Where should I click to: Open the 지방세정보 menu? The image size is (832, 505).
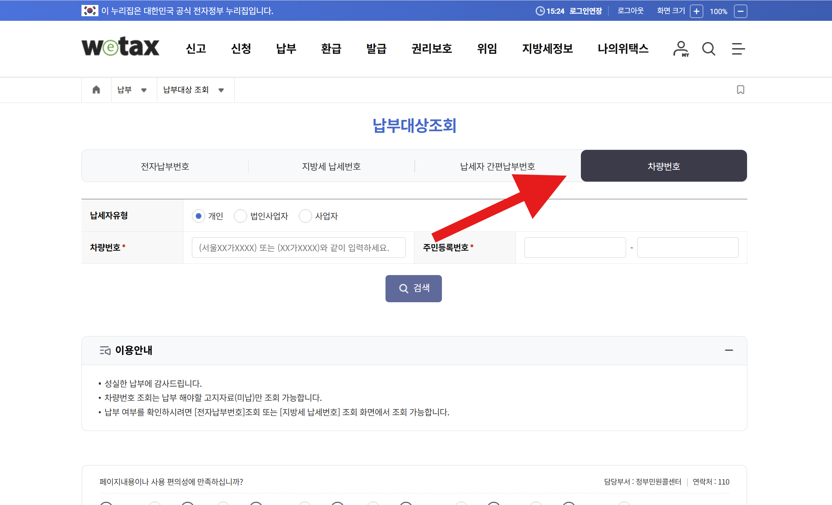(x=547, y=49)
